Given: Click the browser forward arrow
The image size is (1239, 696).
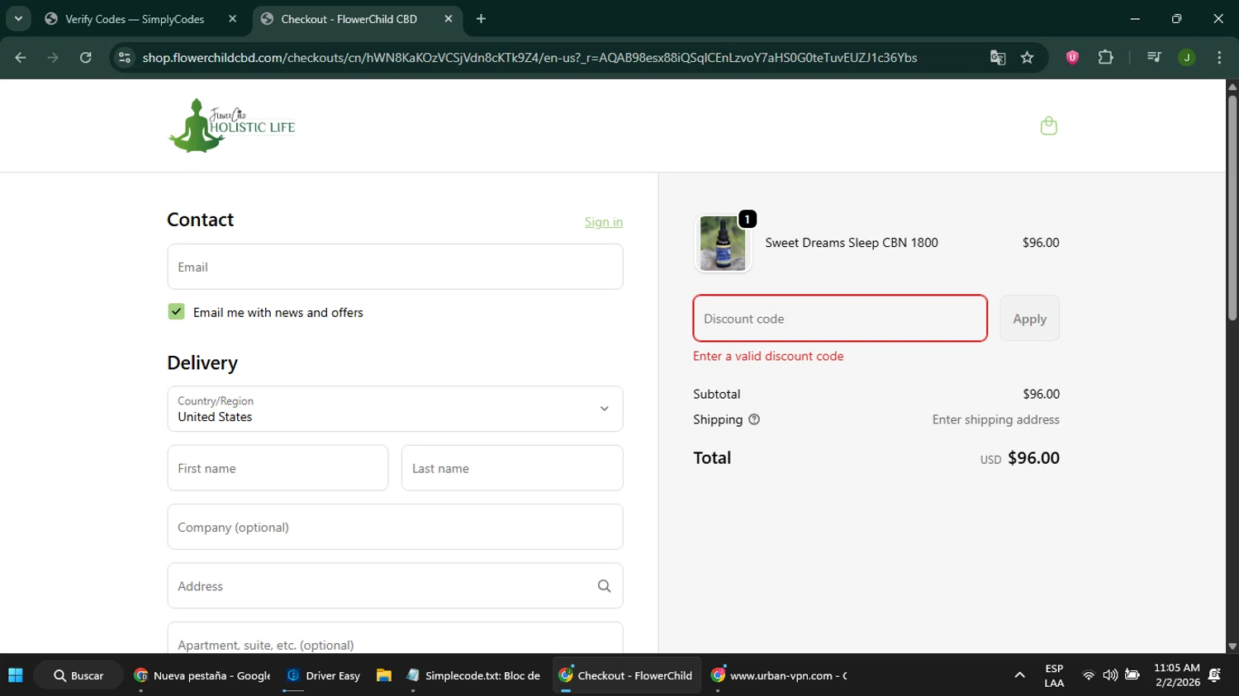Looking at the screenshot, I should (x=53, y=58).
